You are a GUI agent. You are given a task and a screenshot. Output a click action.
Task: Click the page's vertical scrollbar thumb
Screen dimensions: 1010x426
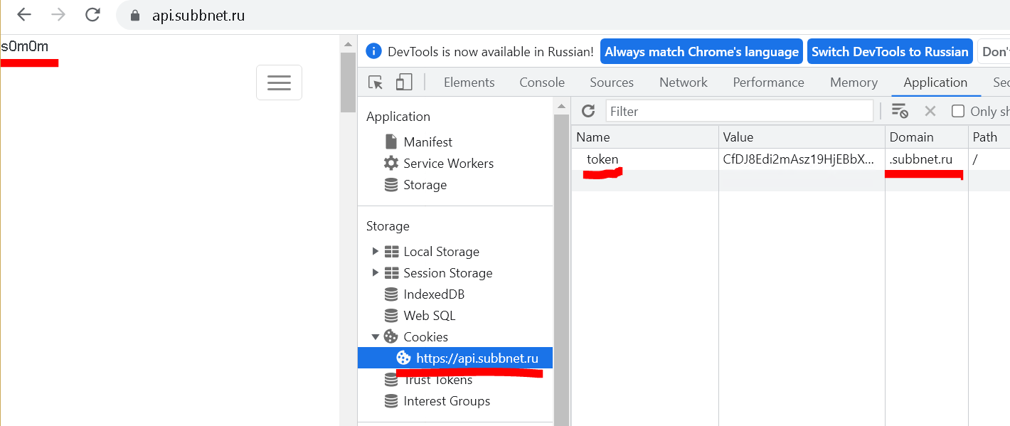348,82
